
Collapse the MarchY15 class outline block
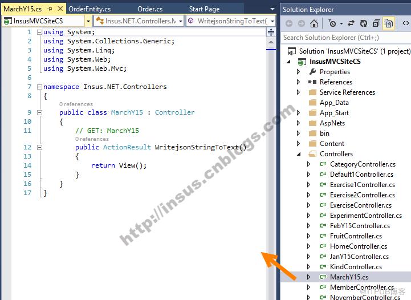tap(39, 112)
